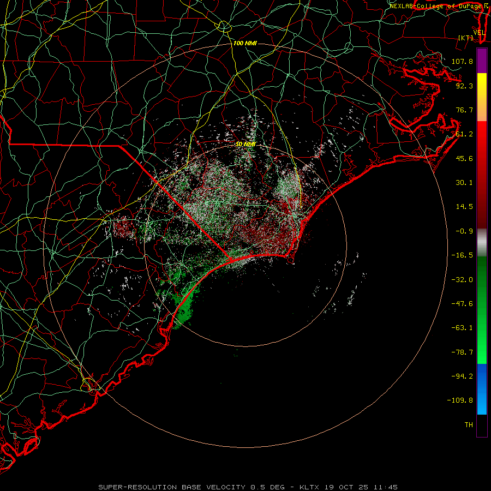This screenshot has height=491, width=491.
Task: Click the SUPER-RESOLUTION BASE VELOCITY caption
Action: click(x=172, y=487)
